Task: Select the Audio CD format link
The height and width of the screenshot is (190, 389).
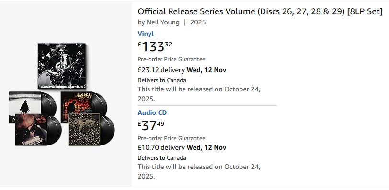Action: pyautogui.click(x=152, y=112)
